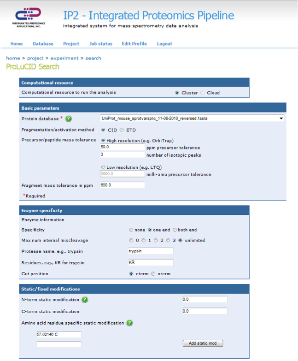The height and width of the screenshot is (361, 298).
Task: Select Cluster computational resource
Action: click(x=177, y=93)
